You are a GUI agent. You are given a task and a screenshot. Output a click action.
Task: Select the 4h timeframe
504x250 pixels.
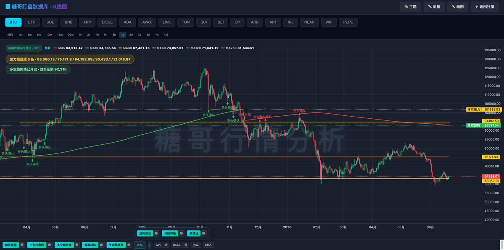click(97, 35)
